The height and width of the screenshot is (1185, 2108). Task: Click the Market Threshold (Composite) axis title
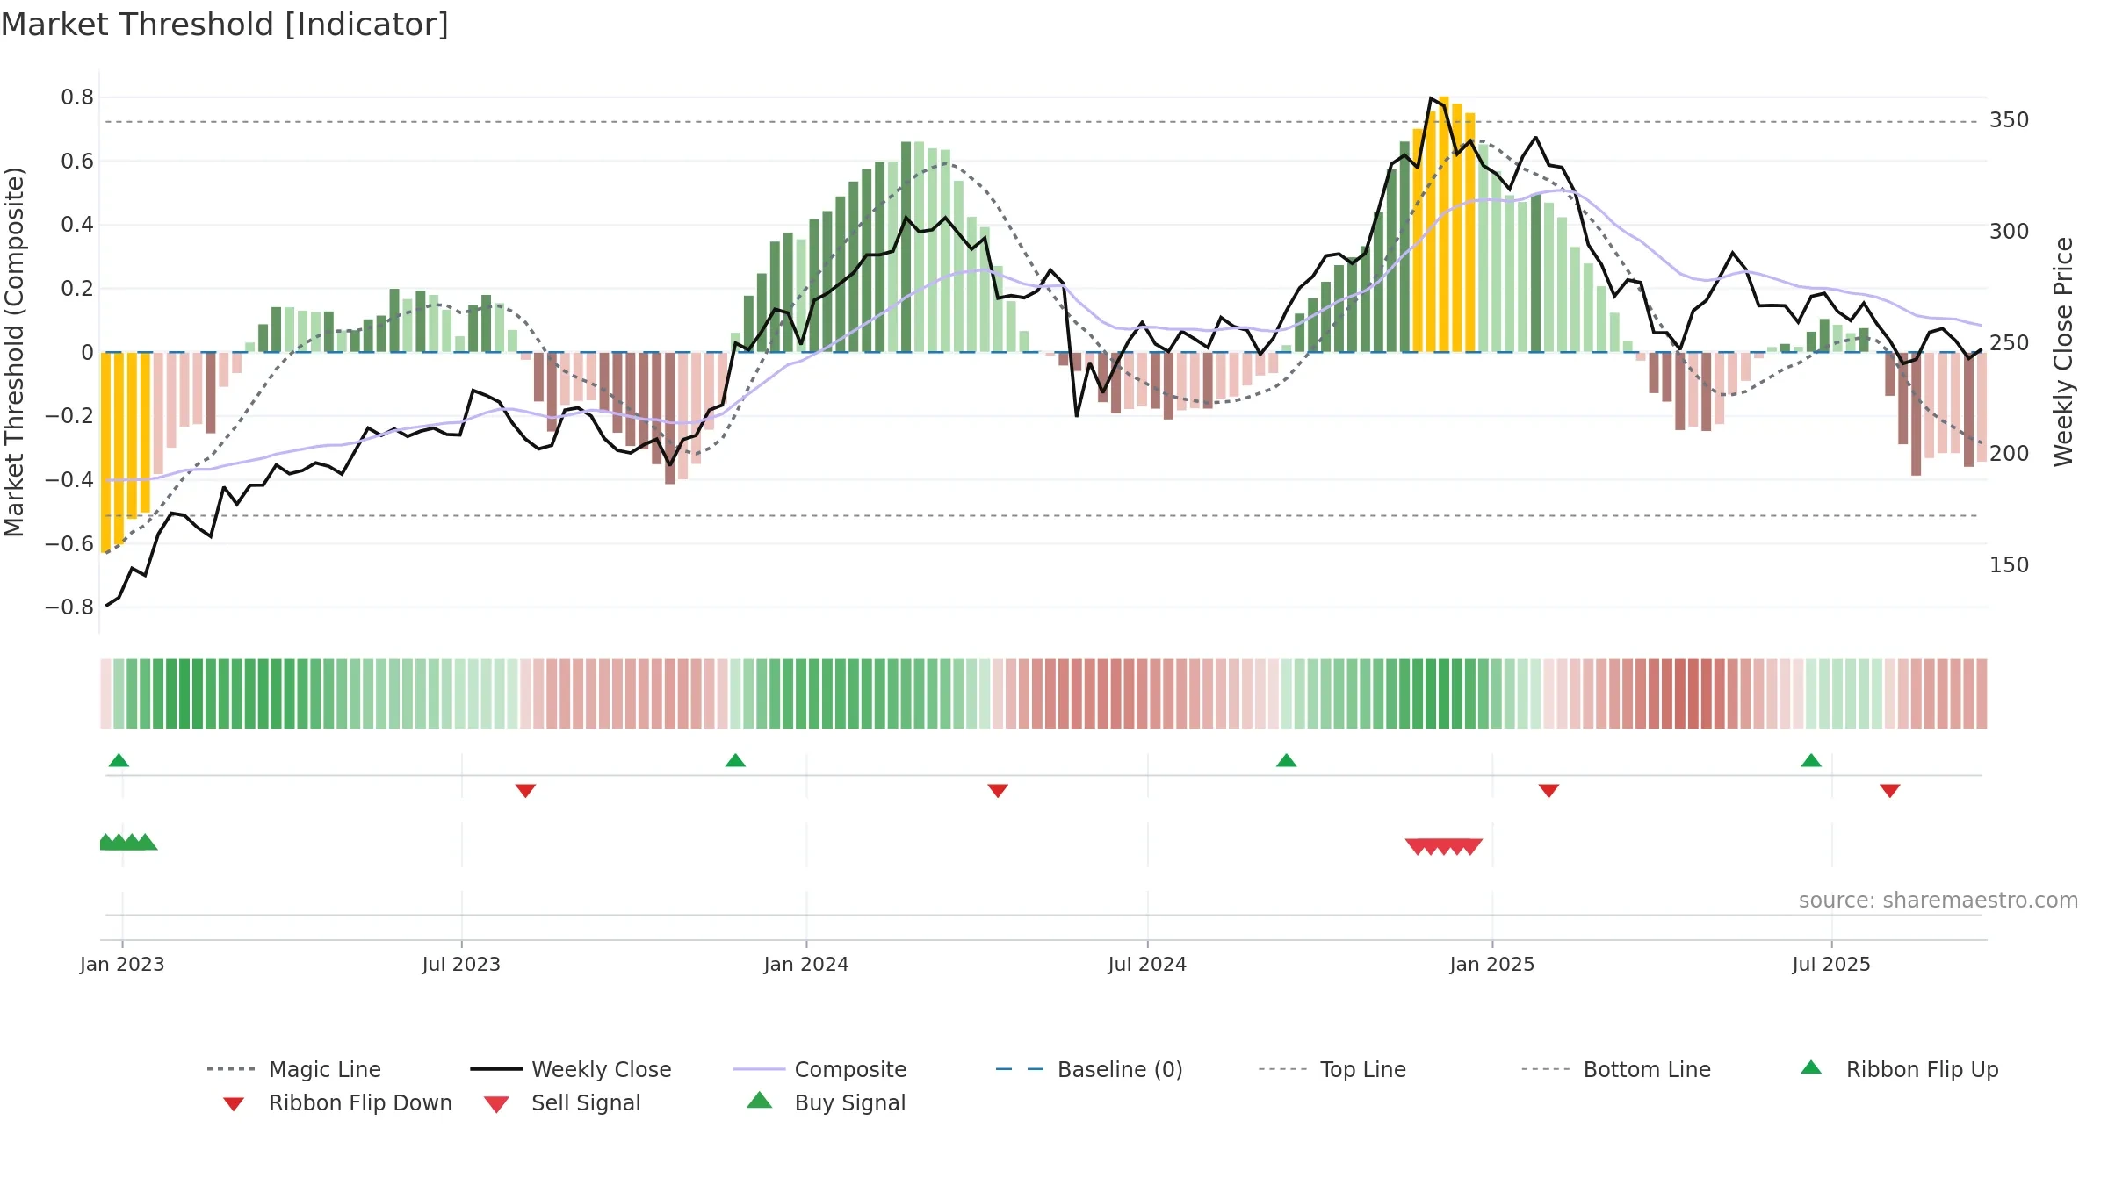[x=14, y=352]
